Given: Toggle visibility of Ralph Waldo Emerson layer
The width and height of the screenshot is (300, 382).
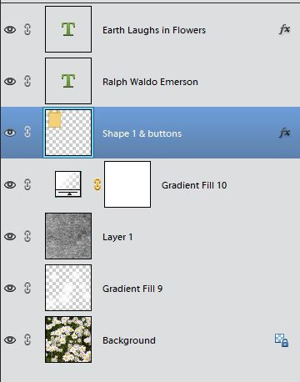Looking at the screenshot, I should coord(10,81).
